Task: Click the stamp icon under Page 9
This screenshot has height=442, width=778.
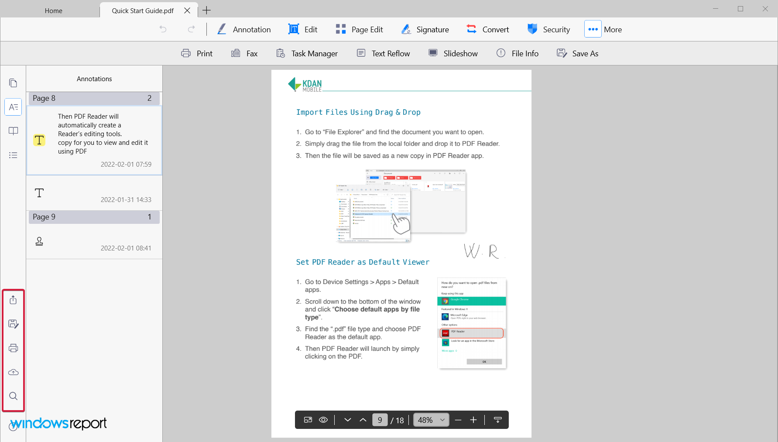Action: click(x=39, y=241)
